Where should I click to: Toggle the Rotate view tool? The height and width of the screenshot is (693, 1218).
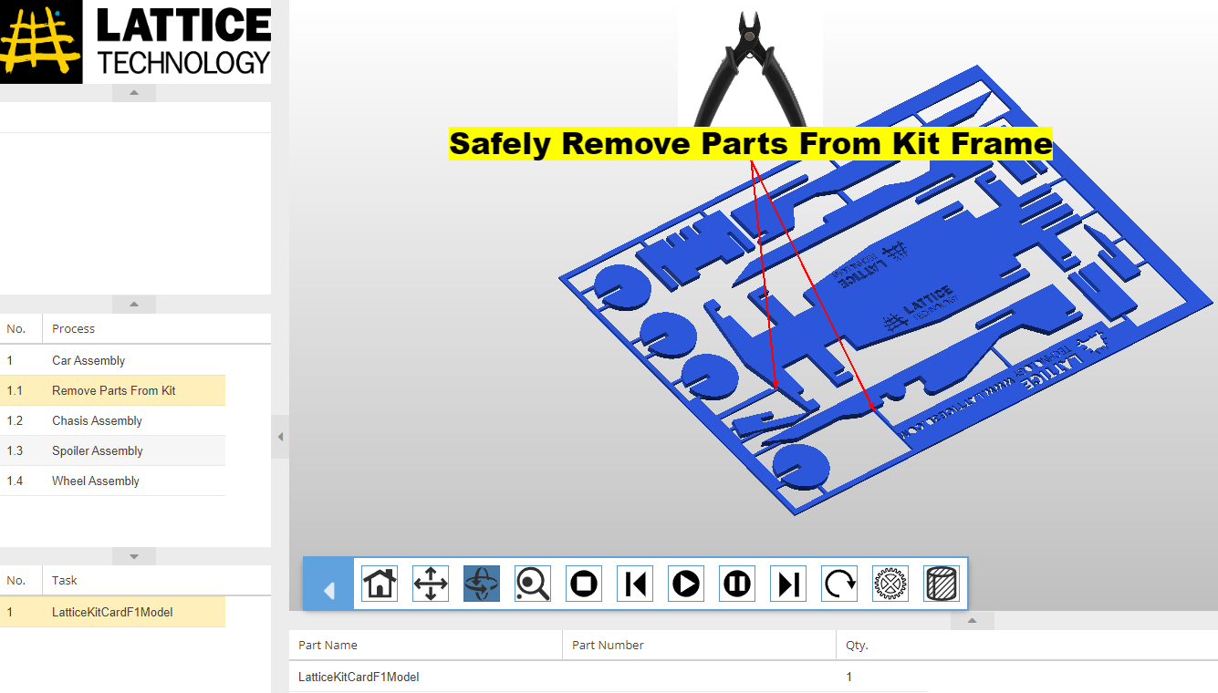pyautogui.click(x=481, y=584)
